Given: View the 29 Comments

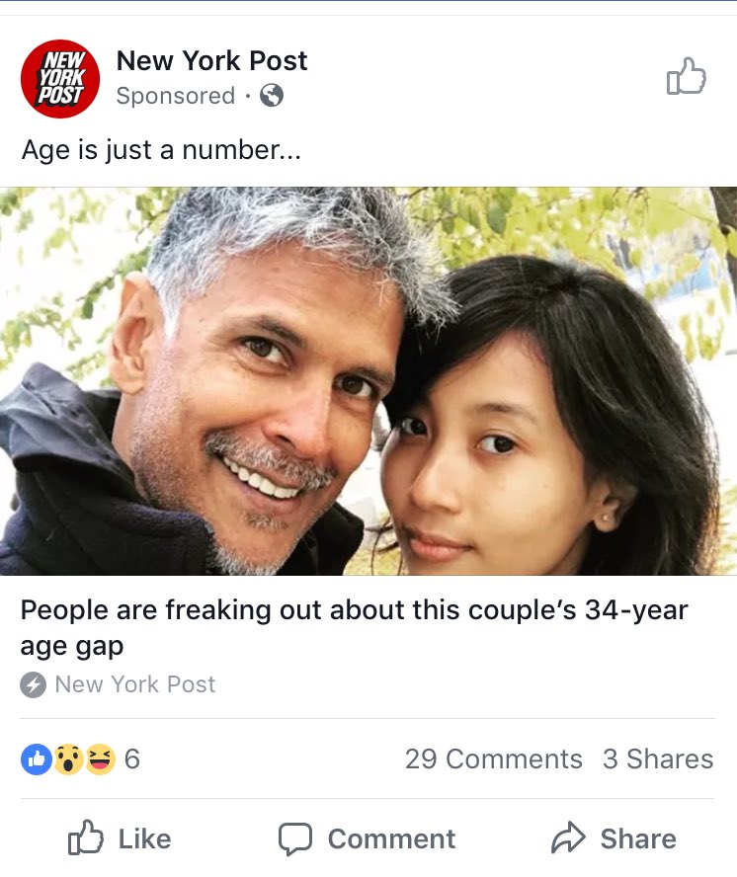Looking at the screenshot, I should (x=494, y=759).
